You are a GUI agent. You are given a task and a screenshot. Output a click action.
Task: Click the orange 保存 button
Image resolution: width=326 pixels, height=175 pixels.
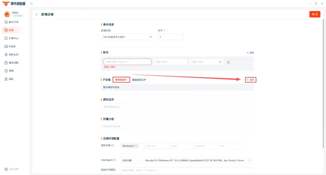(315, 14)
